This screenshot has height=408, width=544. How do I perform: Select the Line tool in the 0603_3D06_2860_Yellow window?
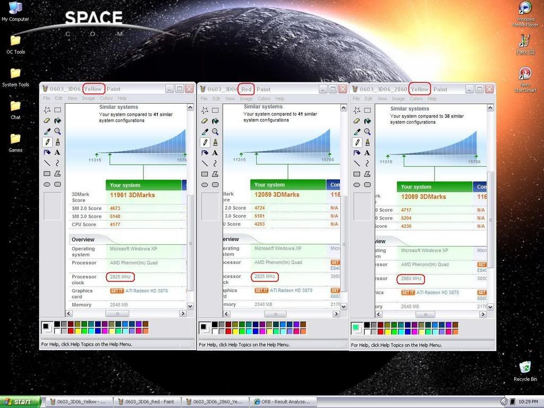click(357, 164)
